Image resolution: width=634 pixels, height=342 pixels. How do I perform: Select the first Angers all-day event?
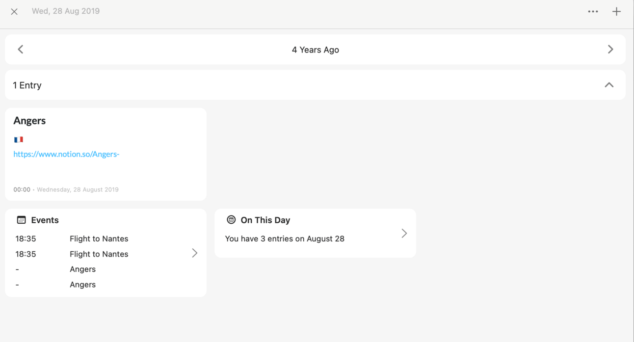[82, 269]
